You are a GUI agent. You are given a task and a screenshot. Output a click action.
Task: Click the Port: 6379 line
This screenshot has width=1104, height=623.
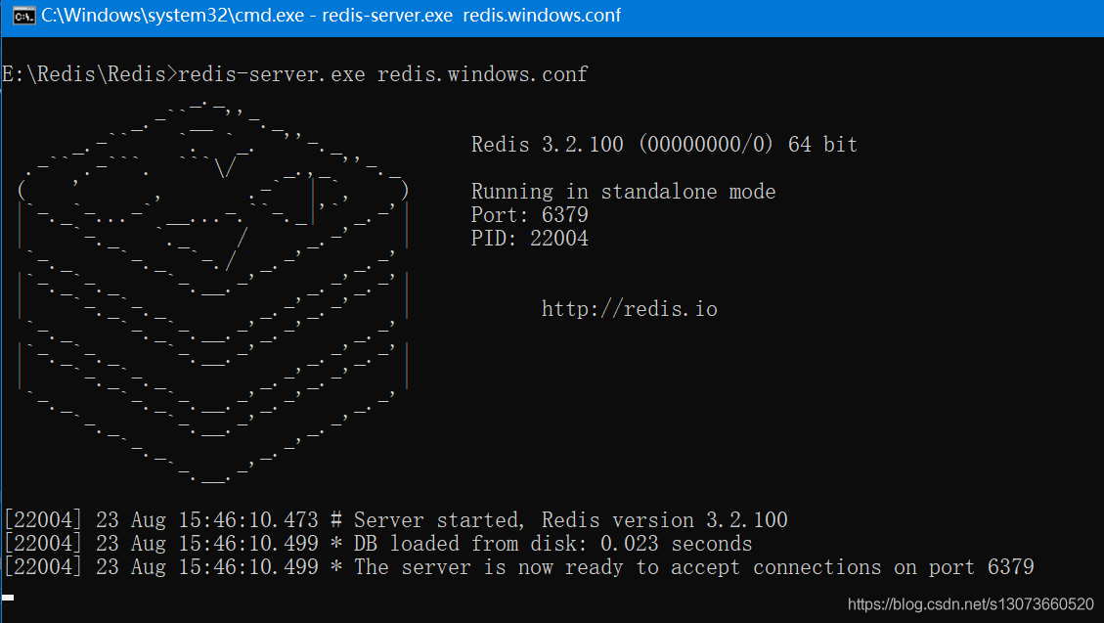(529, 215)
